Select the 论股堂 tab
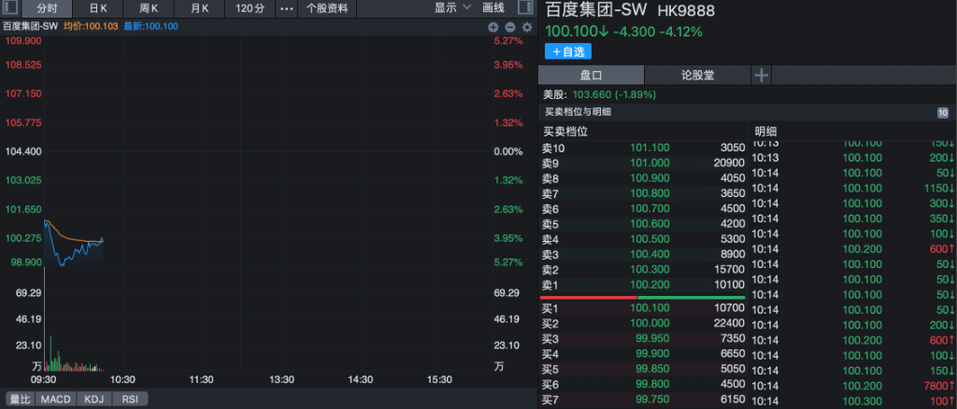 click(x=697, y=75)
